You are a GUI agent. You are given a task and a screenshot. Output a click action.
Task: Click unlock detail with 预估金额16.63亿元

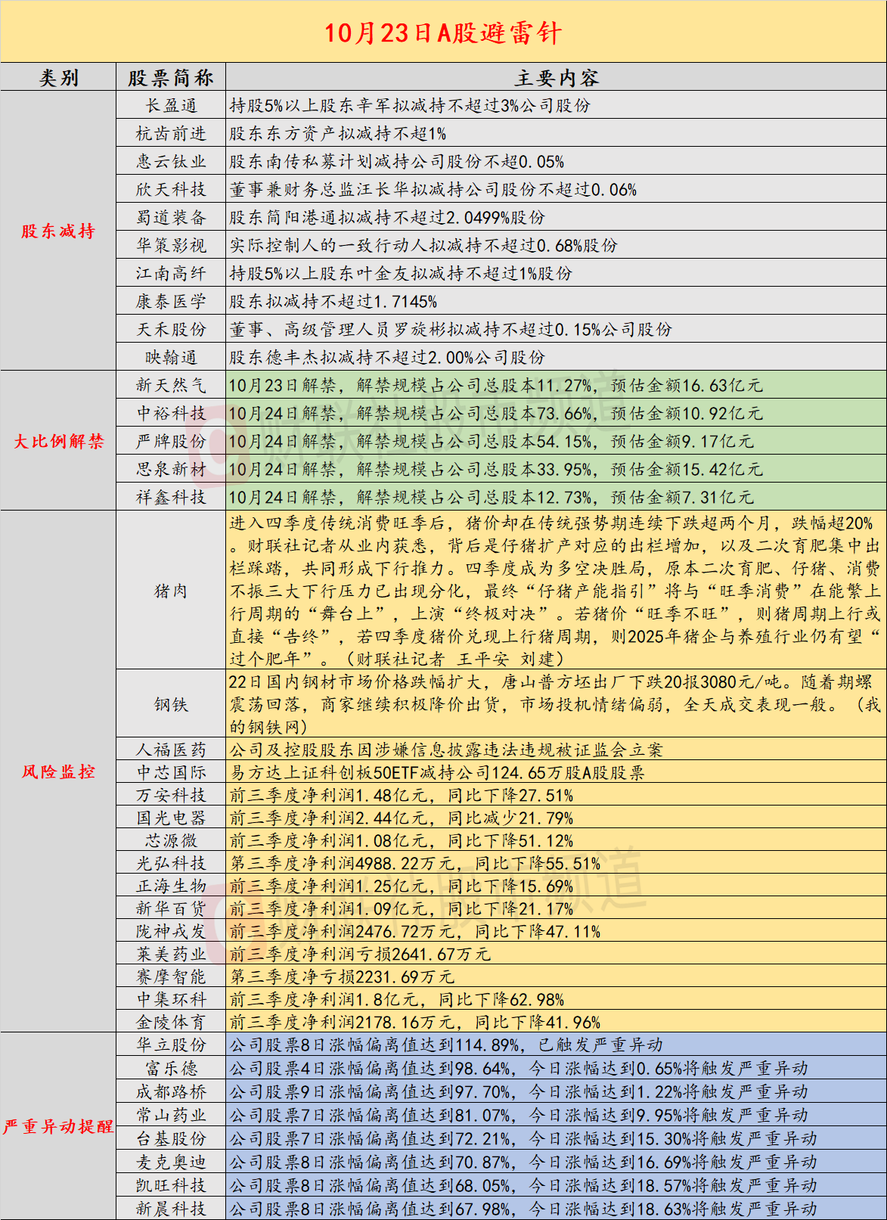496,386
